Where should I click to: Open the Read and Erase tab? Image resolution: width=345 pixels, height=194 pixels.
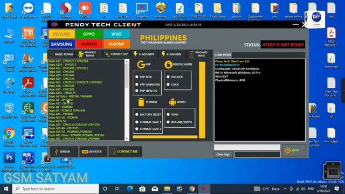[x=199, y=54]
